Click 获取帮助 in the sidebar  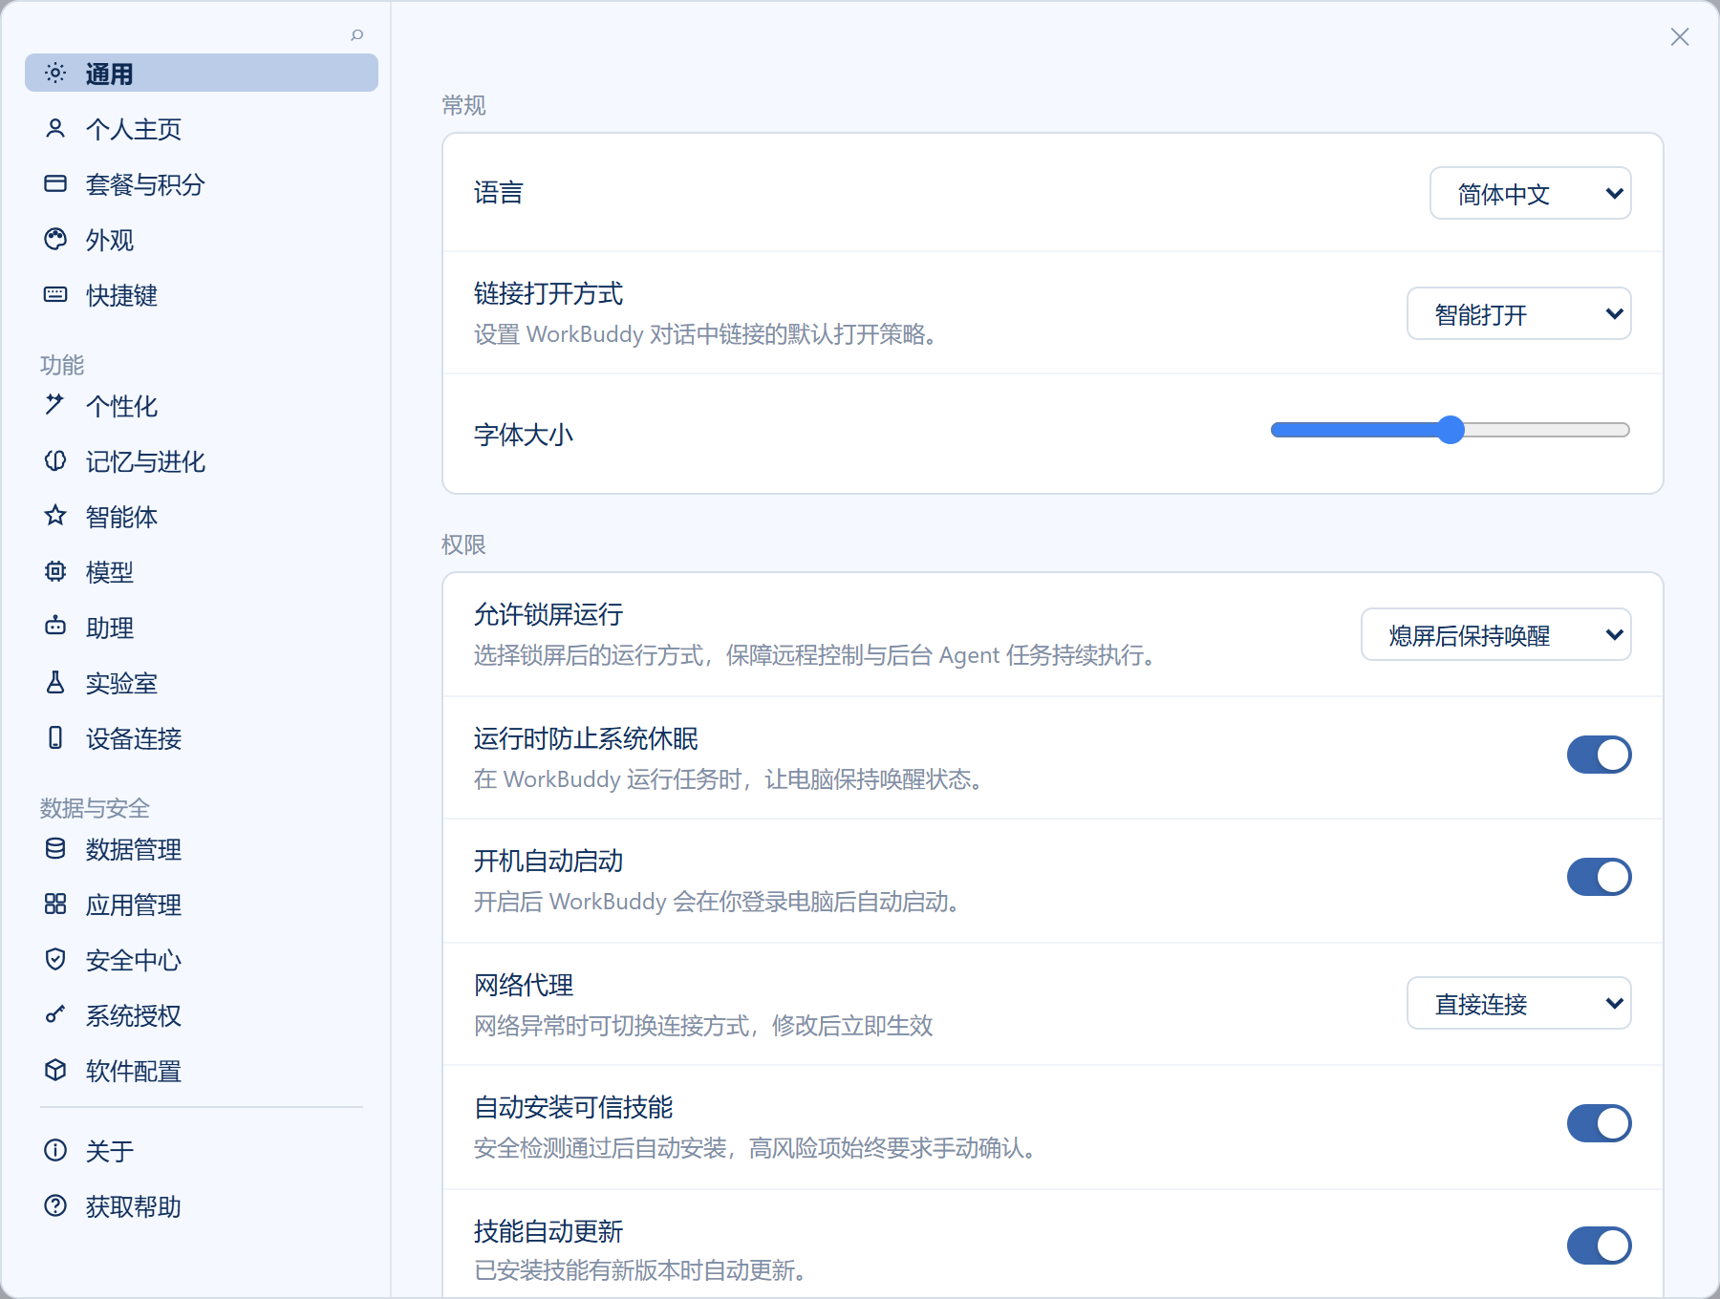[202, 1206]
